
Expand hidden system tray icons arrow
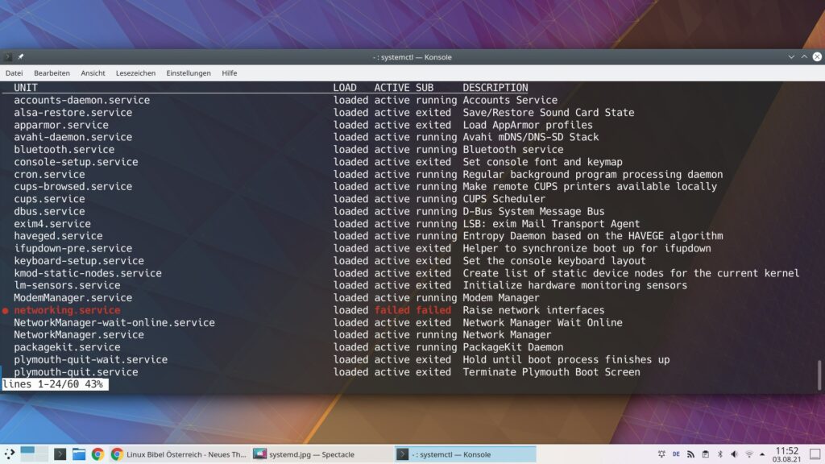762,454
